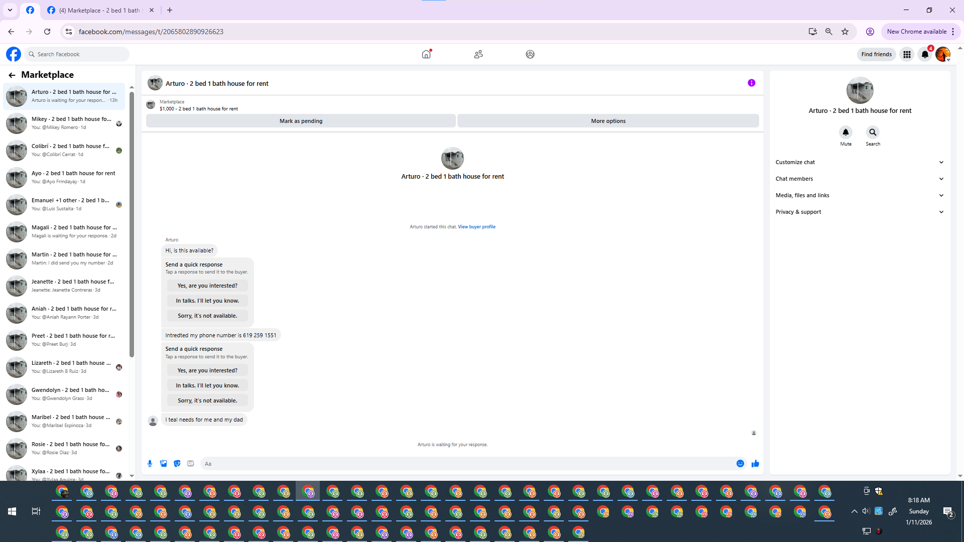Open Chrome tab search dropdown
964x542 pixels.
(10, 10)
